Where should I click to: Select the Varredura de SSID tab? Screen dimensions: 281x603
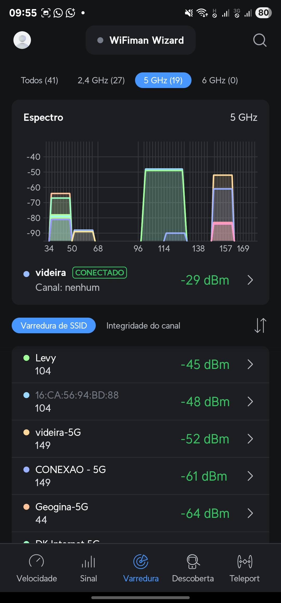54,325
